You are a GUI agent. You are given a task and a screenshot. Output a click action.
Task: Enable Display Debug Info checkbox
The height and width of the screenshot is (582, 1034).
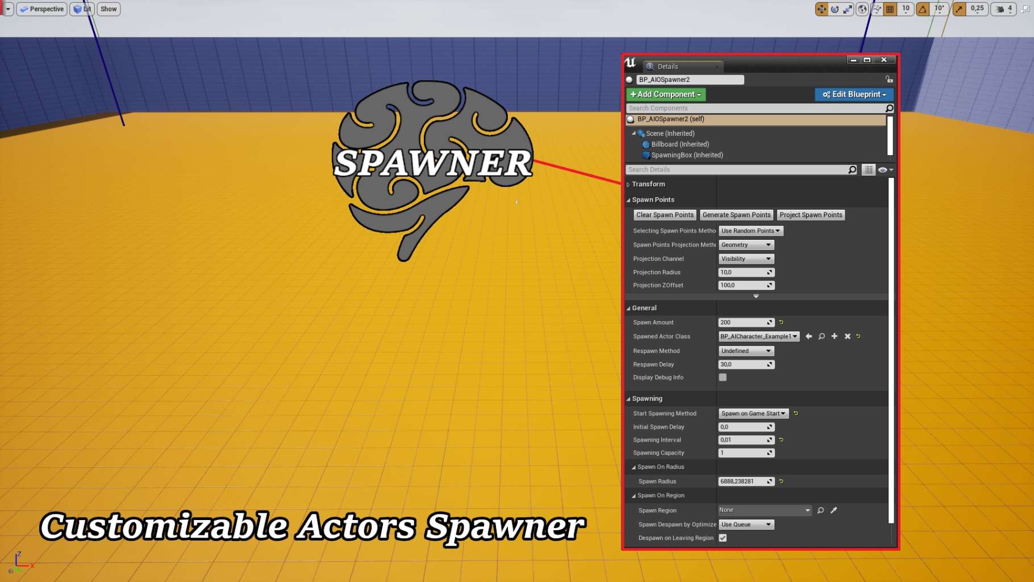click(x=723, y=377)
